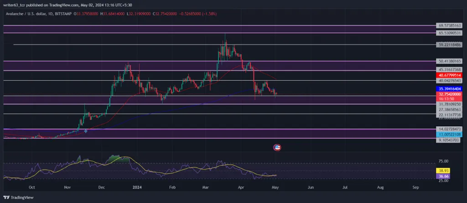This screenshot has width=467, height=203.
Task: Click the Jun label on time axis
Action: pyautogui.click(x=311, y=188)
